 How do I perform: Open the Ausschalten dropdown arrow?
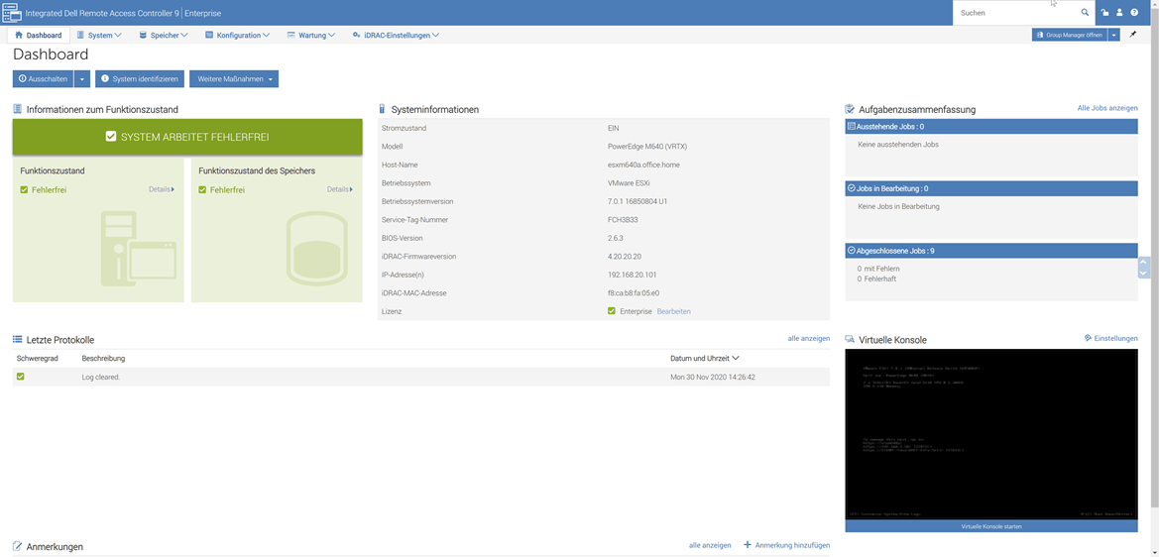(82, 78)
